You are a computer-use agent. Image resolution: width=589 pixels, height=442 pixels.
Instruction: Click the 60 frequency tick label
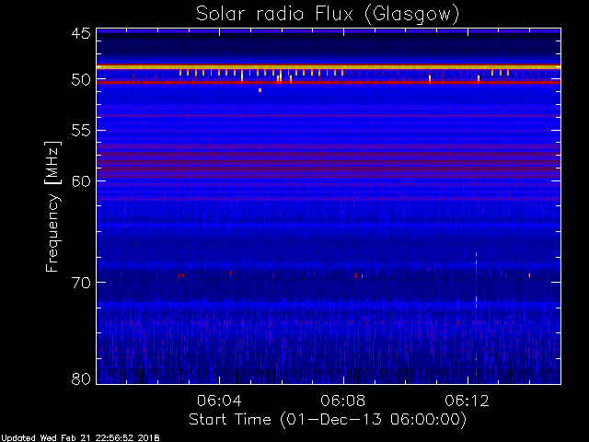(x=81, y=181)
